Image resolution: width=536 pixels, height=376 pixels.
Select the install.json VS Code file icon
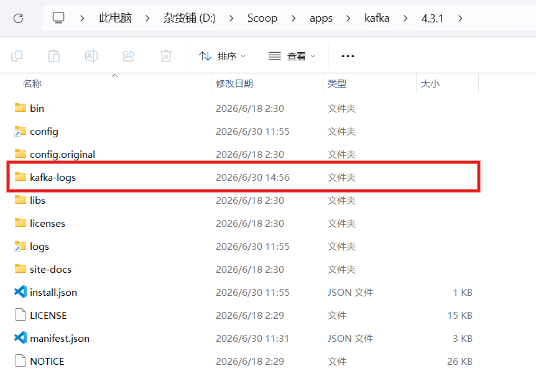click(20, 292)
